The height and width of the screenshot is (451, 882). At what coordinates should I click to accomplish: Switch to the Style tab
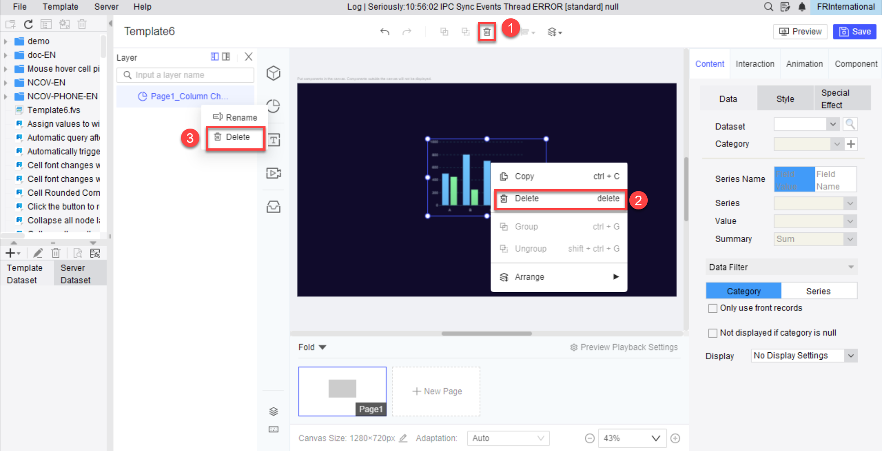(x=785, y=99)
